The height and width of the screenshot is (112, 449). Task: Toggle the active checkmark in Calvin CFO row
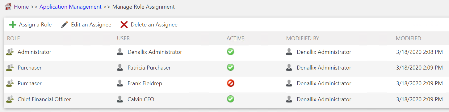(x=230, y=99)
